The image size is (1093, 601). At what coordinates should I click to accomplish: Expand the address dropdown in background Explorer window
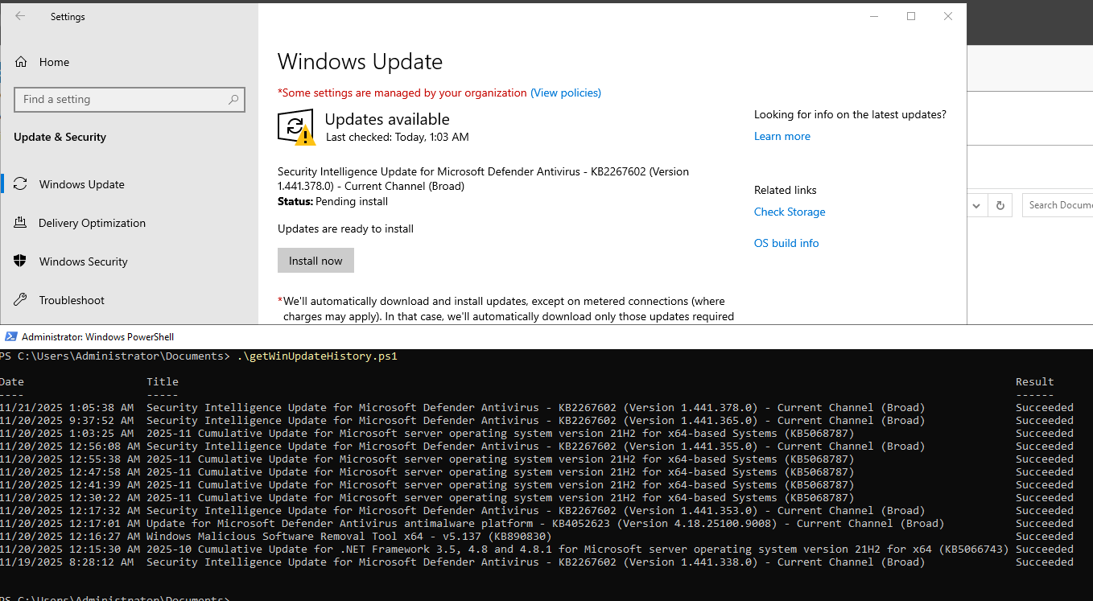click(976, 205)
